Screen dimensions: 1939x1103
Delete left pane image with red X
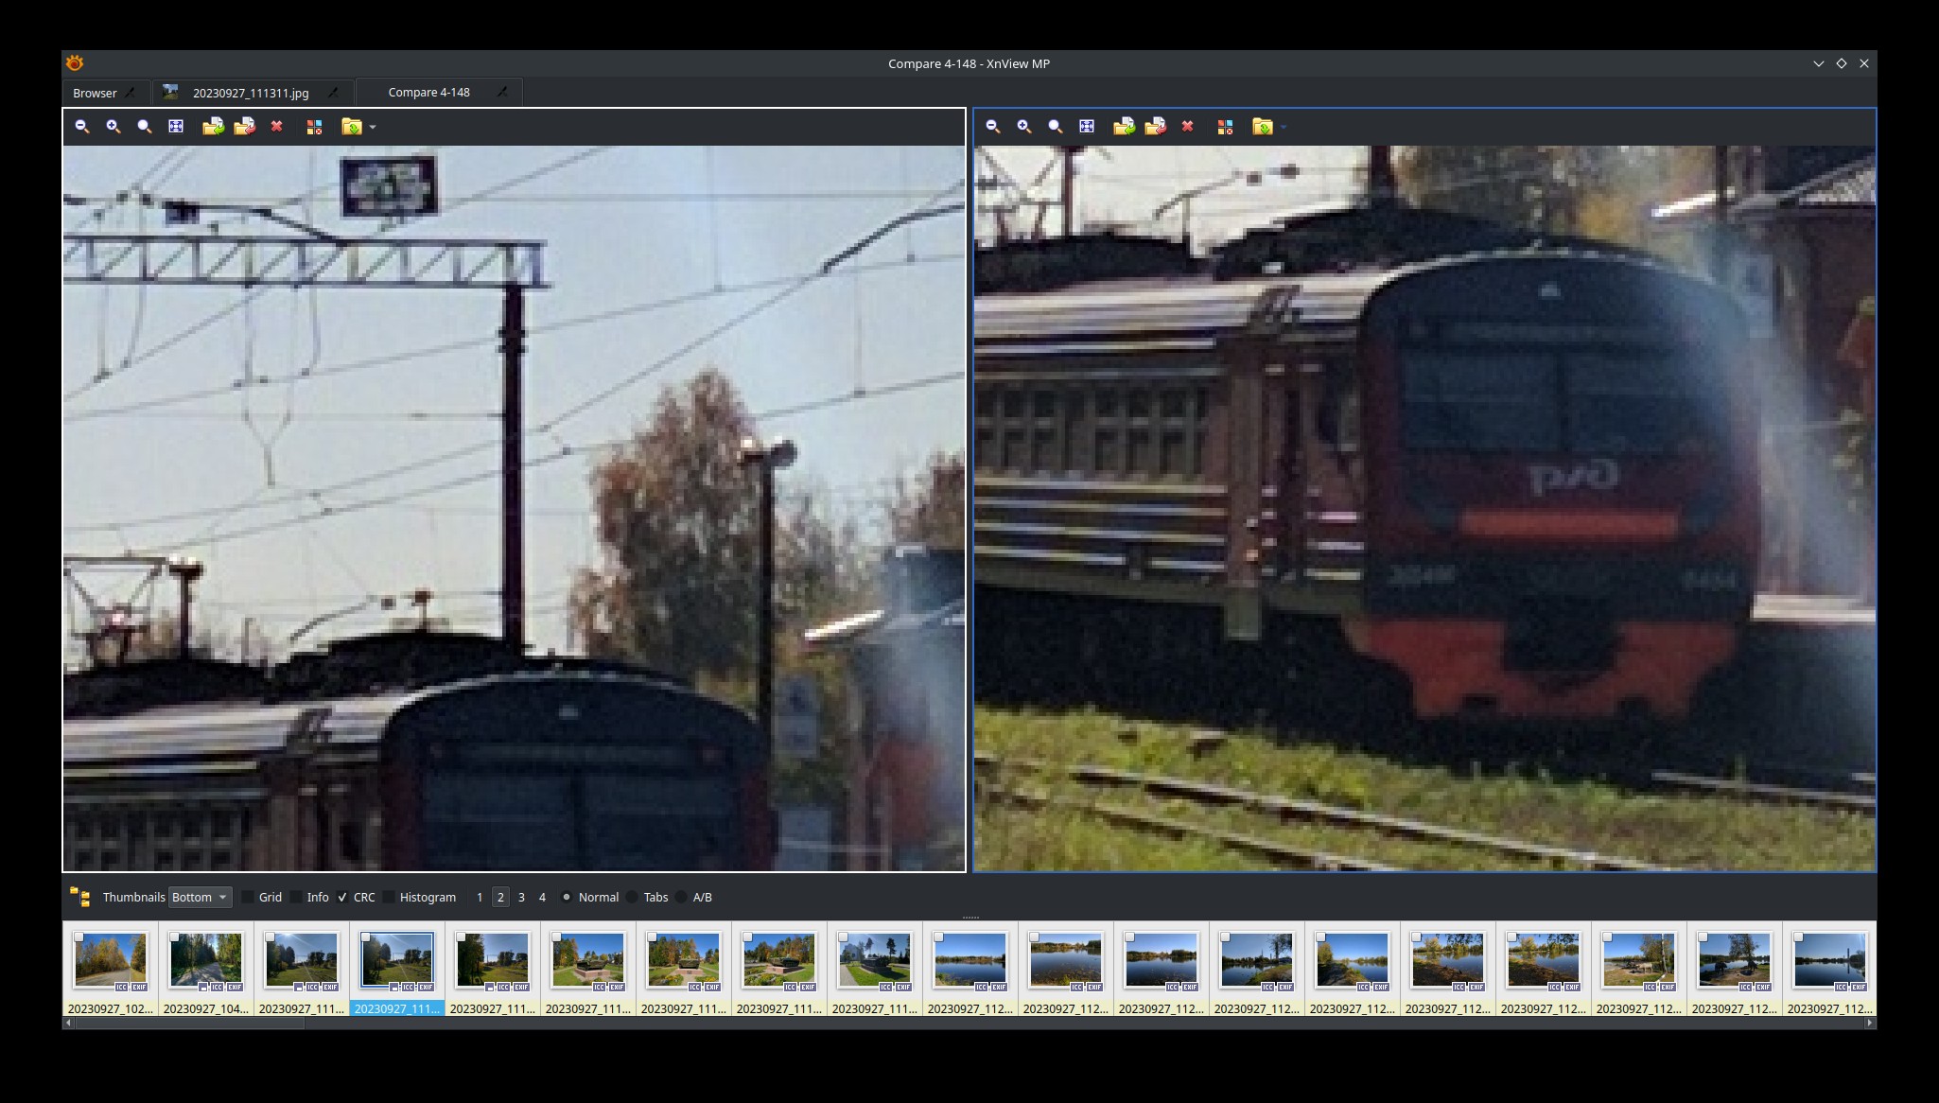277,127
